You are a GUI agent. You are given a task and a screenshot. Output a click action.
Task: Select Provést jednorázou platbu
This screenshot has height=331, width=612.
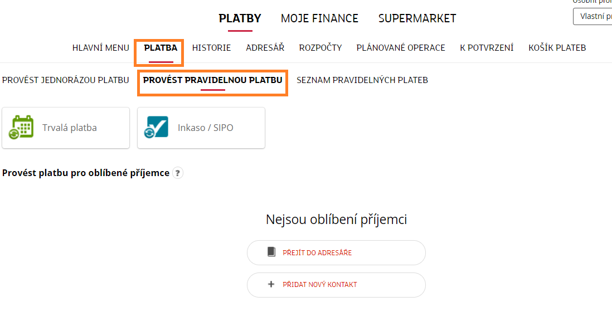(65, 80)
